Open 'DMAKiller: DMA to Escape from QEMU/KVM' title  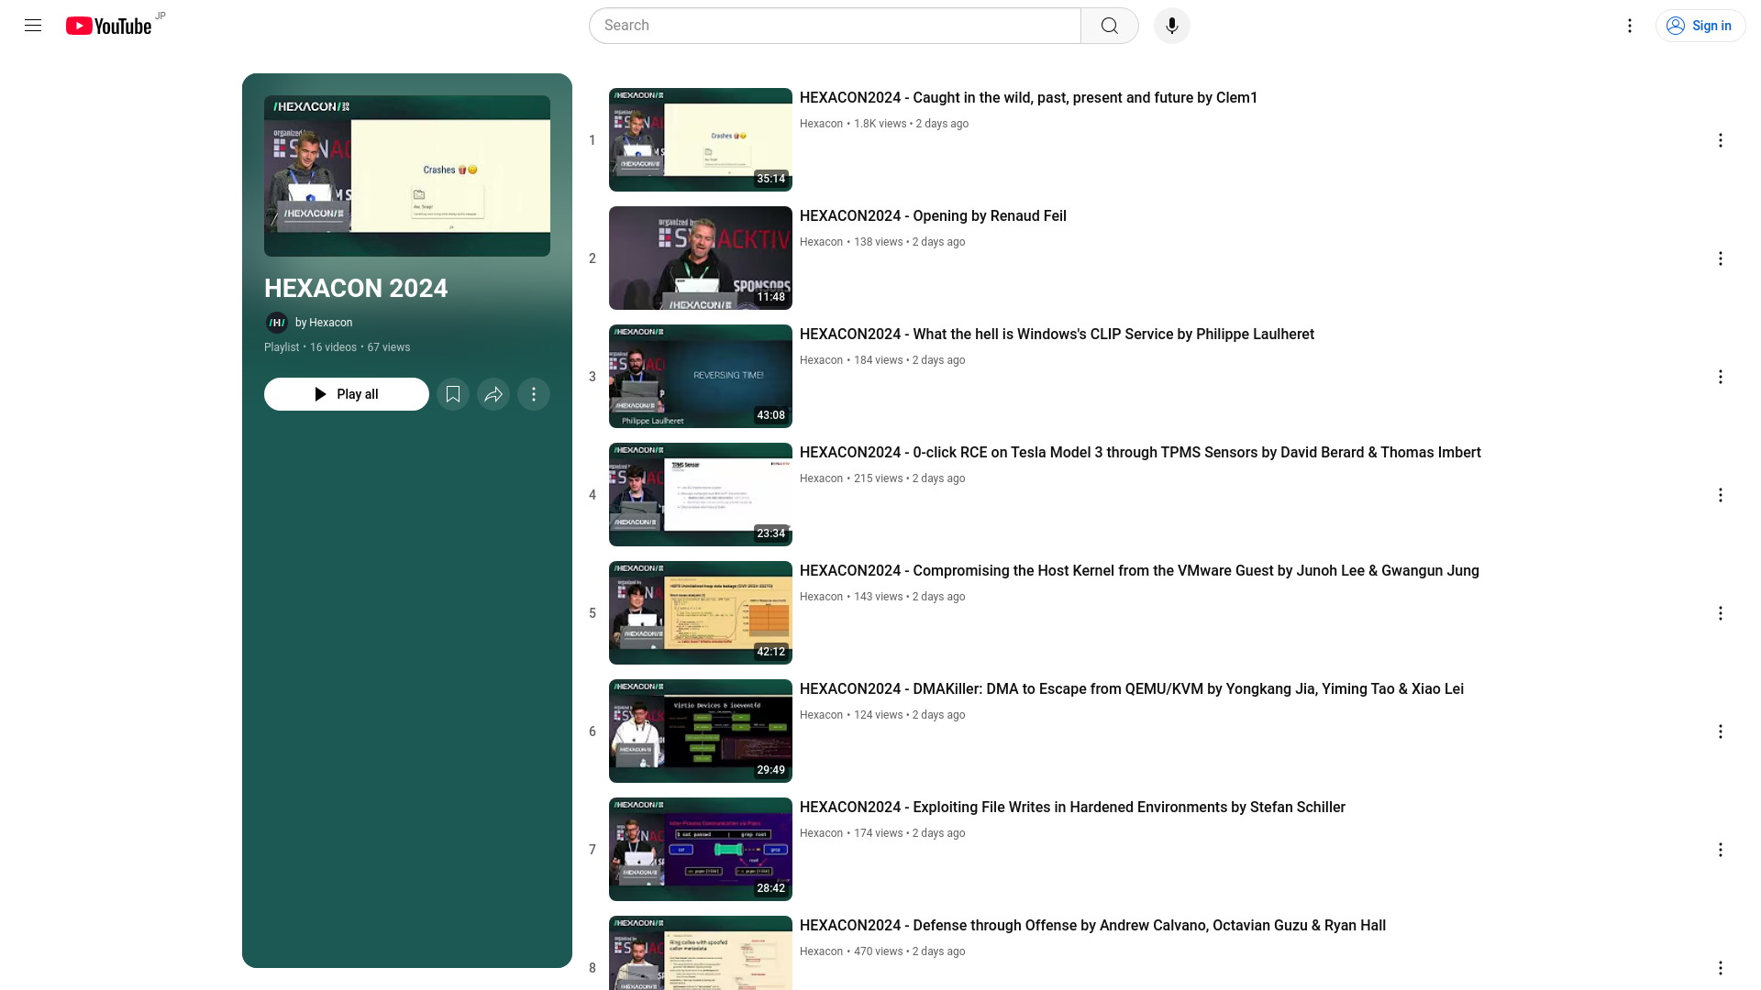1132,689
